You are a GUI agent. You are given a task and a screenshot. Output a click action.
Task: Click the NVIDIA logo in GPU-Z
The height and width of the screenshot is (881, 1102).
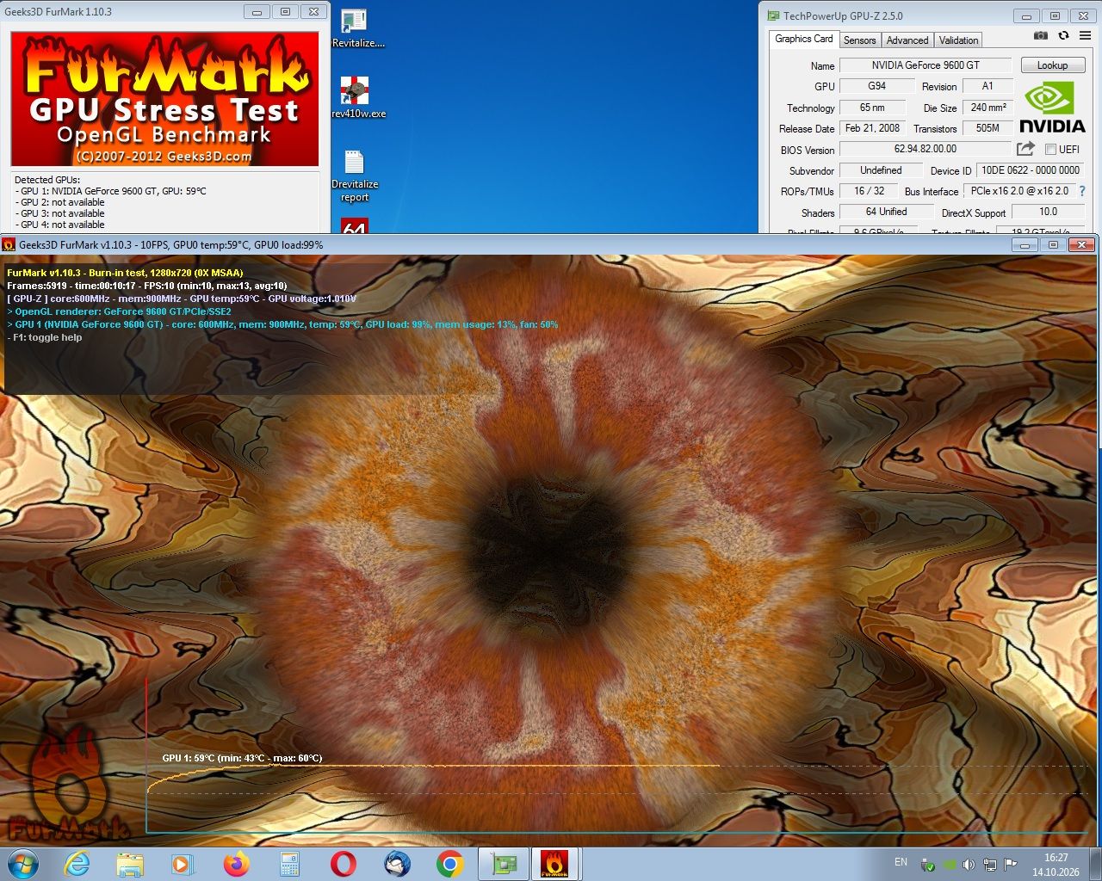point(1052,108)
